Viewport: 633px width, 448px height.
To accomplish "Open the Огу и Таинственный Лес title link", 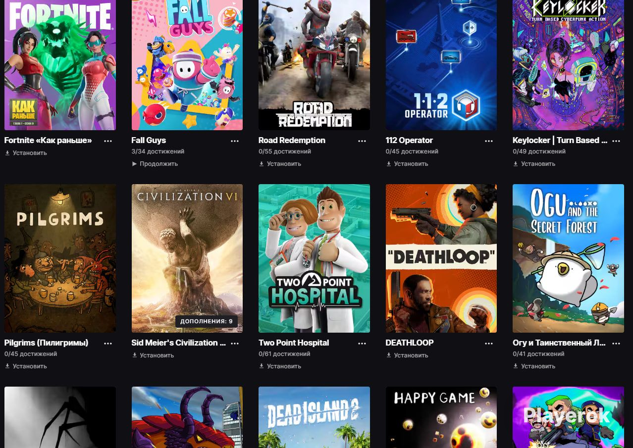I will point(559,343).
